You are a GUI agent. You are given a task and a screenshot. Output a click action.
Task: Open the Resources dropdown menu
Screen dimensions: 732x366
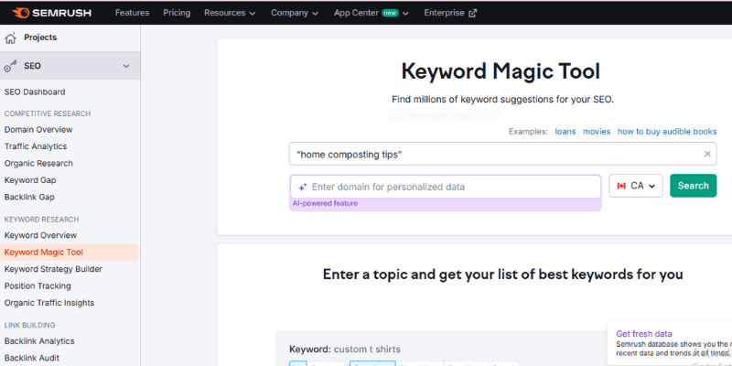pos(230,13)
